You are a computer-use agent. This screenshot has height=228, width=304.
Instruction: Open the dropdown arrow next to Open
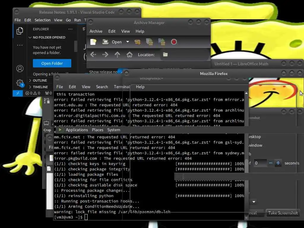click(128, 42)
